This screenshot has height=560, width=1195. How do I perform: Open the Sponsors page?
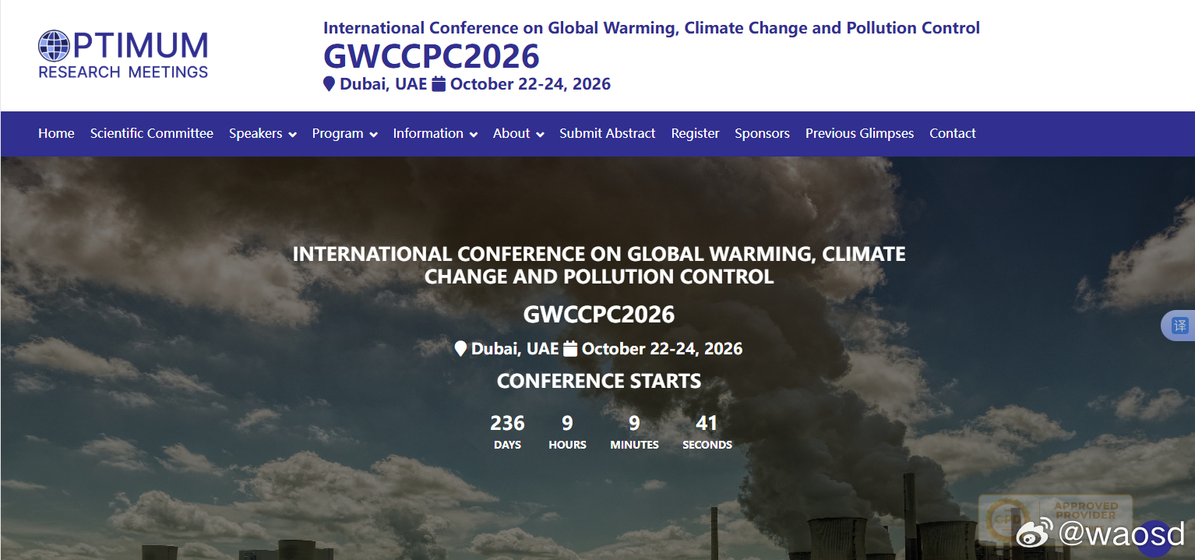click(x=763, y=133)
